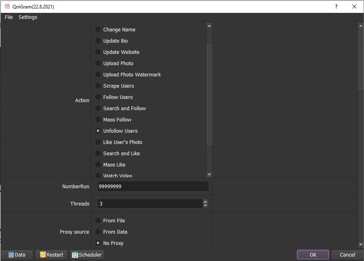
Task: Select the Scrape Users action
Action: [115, 86]
